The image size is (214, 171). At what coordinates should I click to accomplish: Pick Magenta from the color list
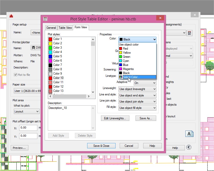[137, 69]
